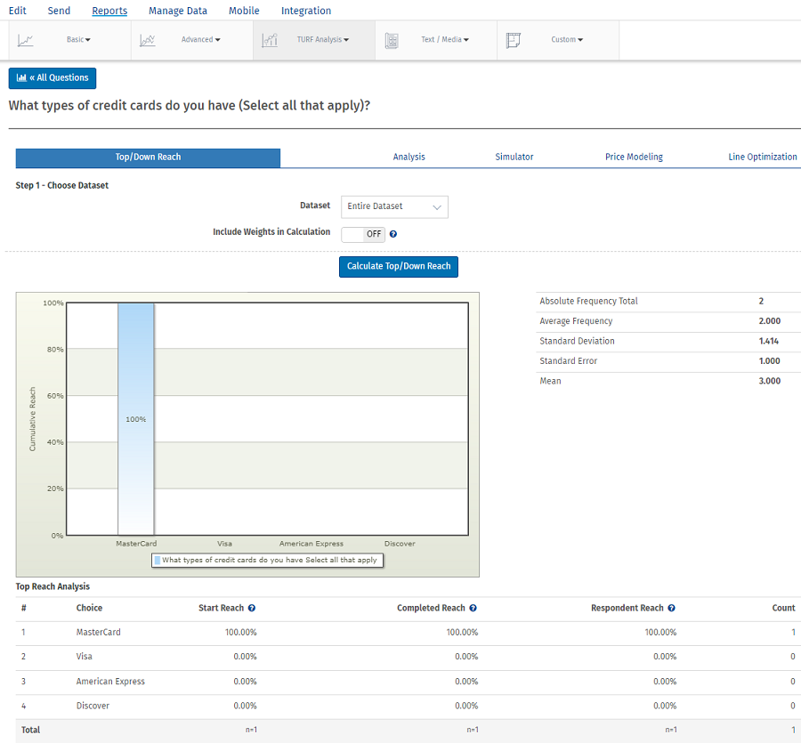
Task: Click the Start Reach help icon
Action: 252,609
